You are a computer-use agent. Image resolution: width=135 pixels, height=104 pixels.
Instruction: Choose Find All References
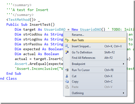[x=95, y=58]
